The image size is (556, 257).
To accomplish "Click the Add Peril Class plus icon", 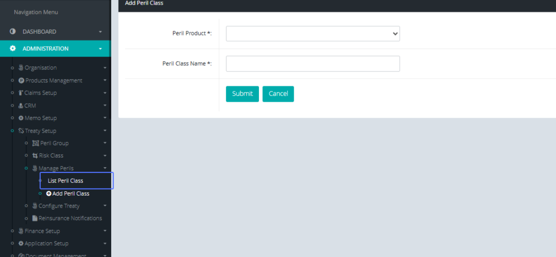I will click(49, 194).
